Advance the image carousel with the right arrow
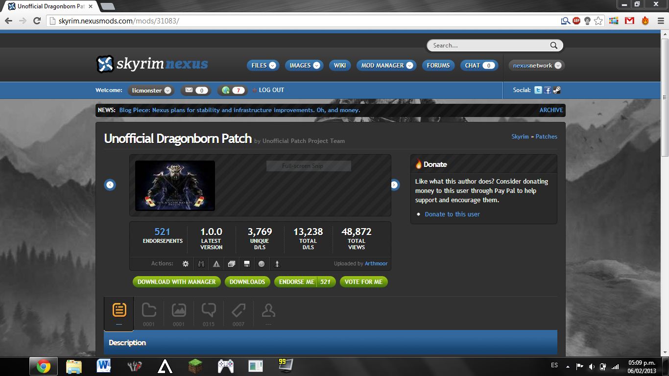 [x=394, y=185]
